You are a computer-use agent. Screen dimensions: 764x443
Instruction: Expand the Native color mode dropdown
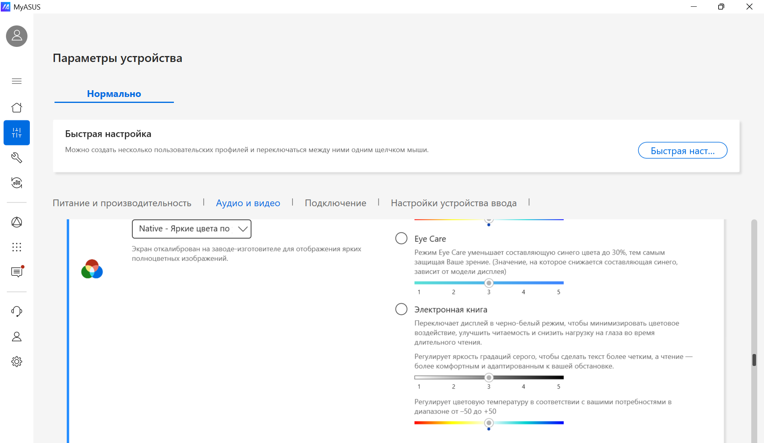(x=191, y=229)
